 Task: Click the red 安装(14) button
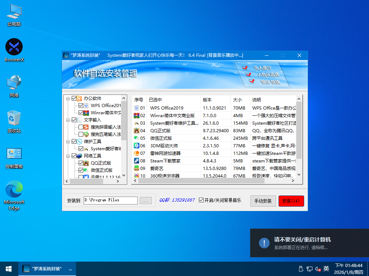[291, 201]
